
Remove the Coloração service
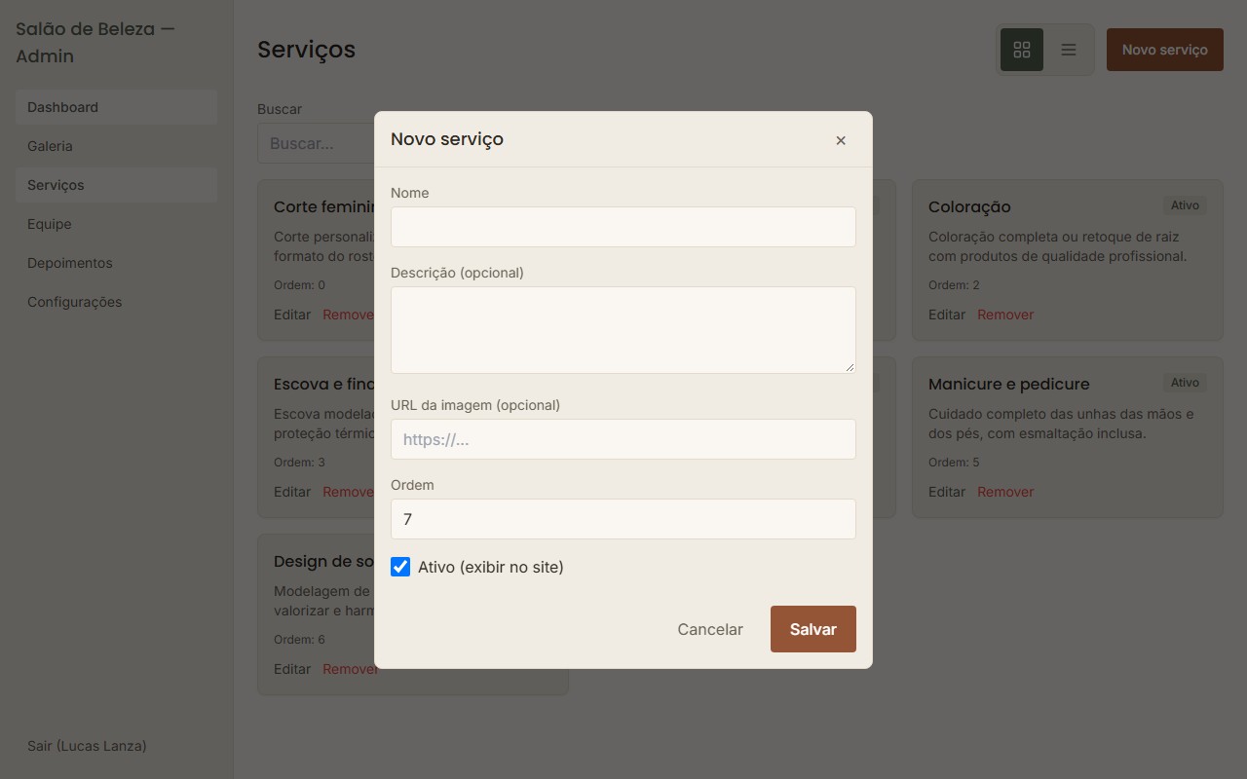(x=1005, y=315)
